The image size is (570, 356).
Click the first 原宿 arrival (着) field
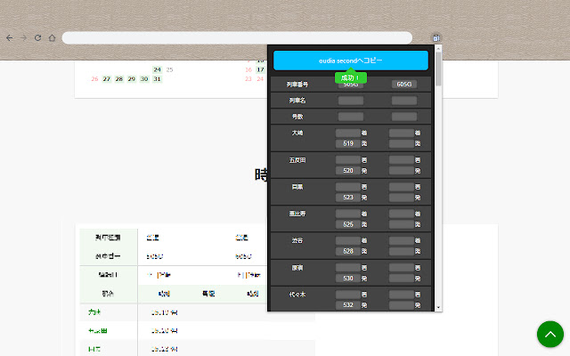[348, 268]
